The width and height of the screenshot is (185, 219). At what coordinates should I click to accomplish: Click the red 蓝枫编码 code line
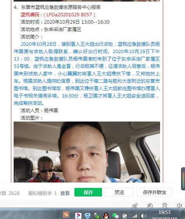click(58, 14)
